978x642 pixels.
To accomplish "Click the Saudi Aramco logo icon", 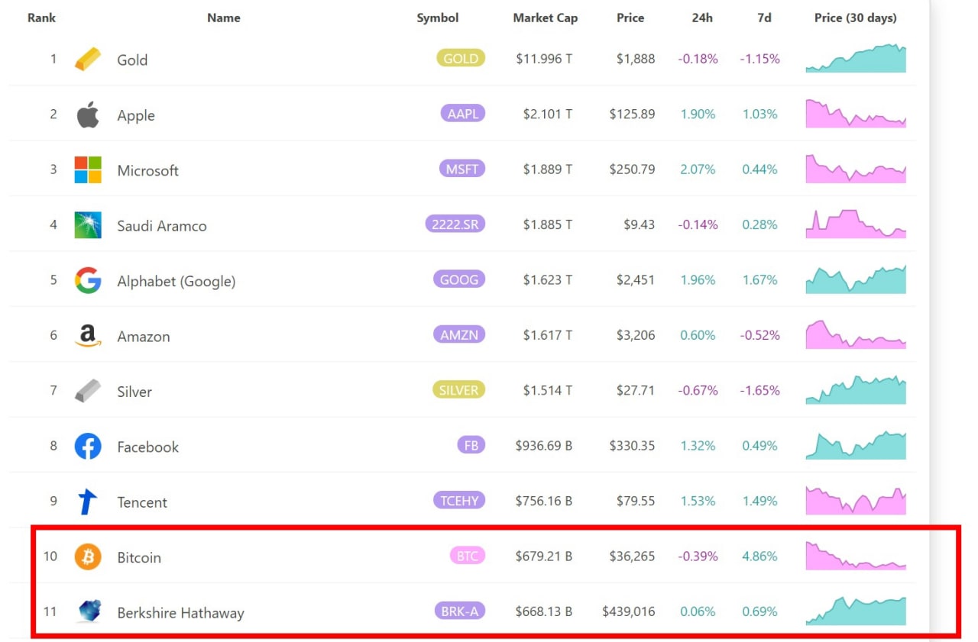I will (x=88, y=225).
